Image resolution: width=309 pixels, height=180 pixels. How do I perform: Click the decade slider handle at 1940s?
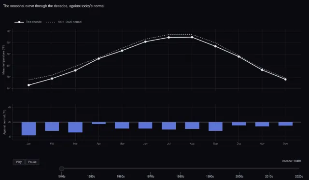click(x=62, y=168)
